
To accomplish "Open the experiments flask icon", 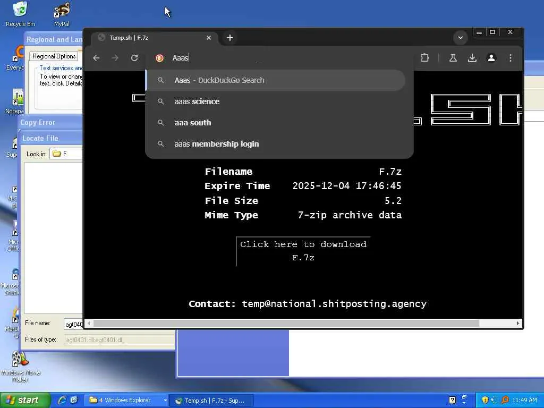I will click(x=453, y=58).
